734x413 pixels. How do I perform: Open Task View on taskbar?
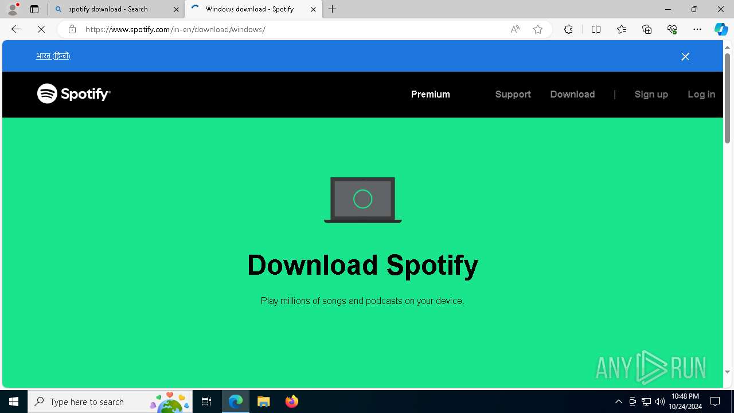[x=206, y=402]
